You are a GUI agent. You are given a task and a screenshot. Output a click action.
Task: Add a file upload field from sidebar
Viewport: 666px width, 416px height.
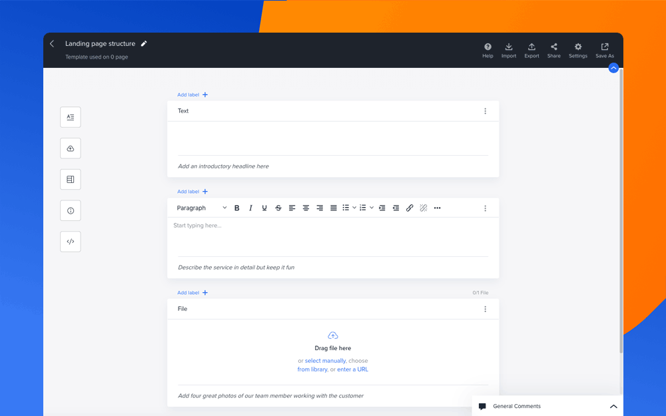[x=71, y=148]
